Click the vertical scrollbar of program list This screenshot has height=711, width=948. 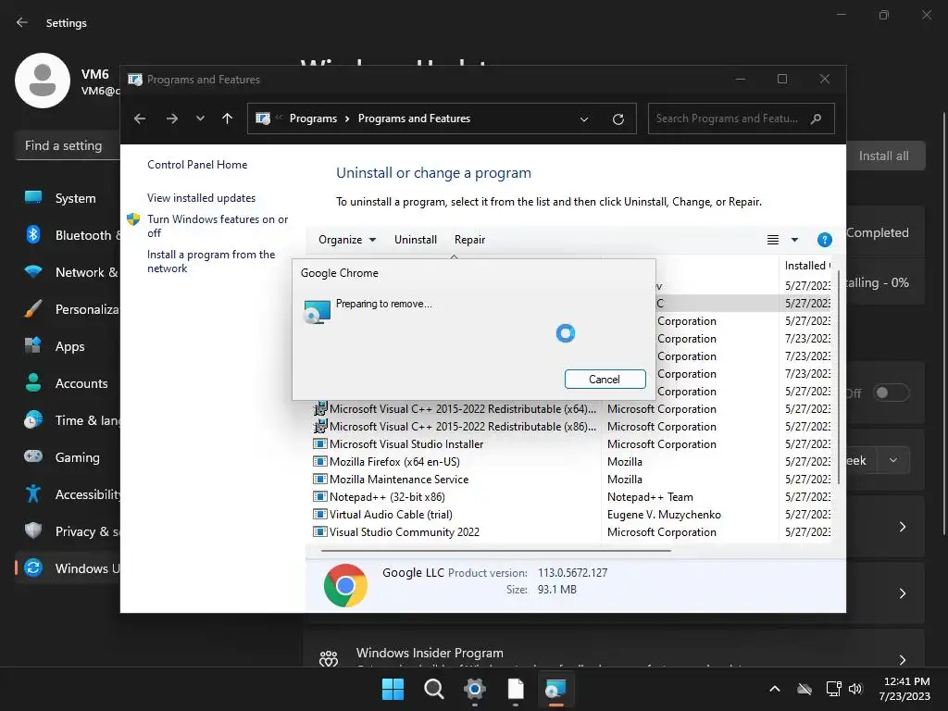[838, 376]
